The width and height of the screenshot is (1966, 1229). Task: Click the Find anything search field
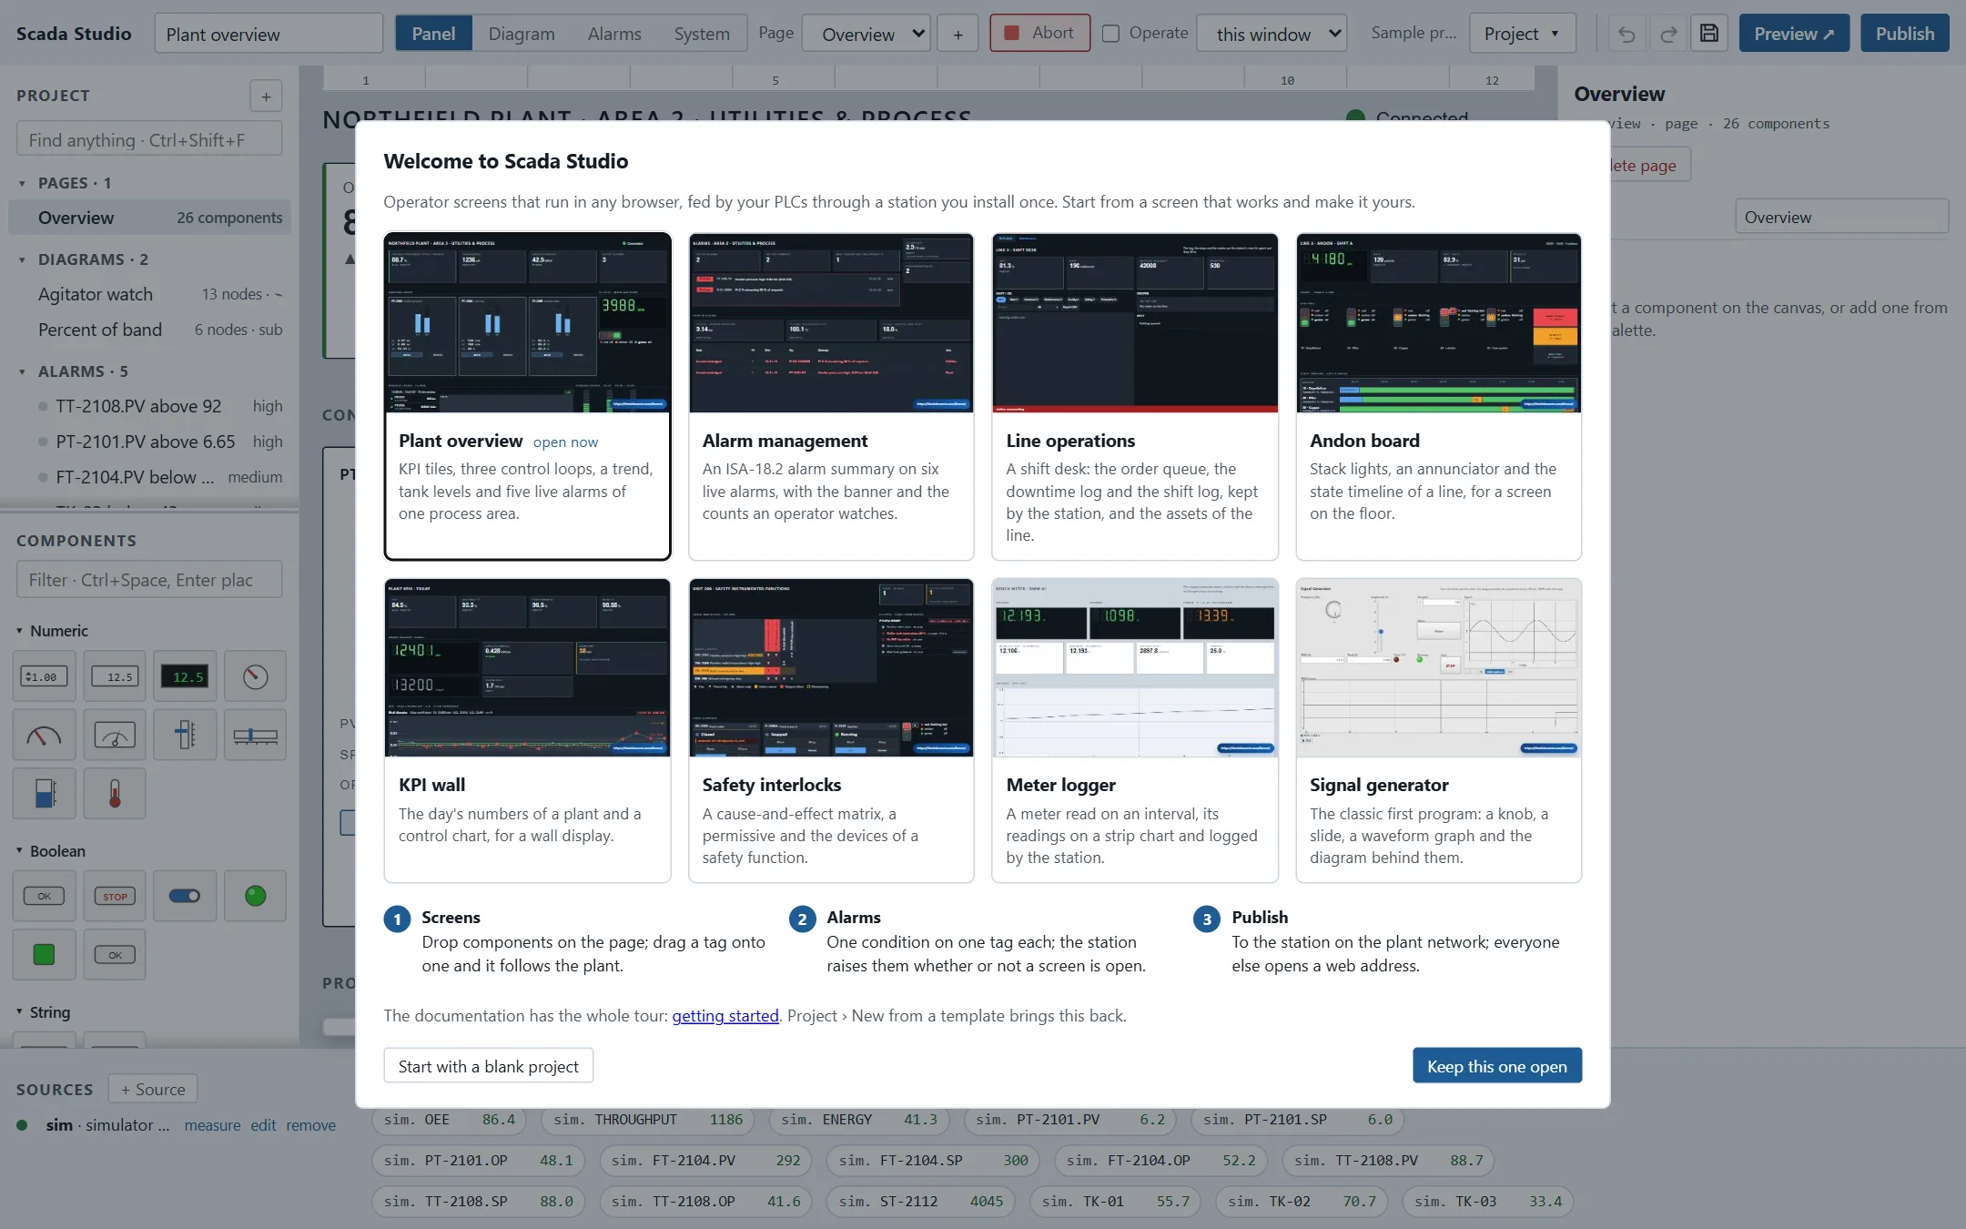pyautogui.click(x=149, y=140)
